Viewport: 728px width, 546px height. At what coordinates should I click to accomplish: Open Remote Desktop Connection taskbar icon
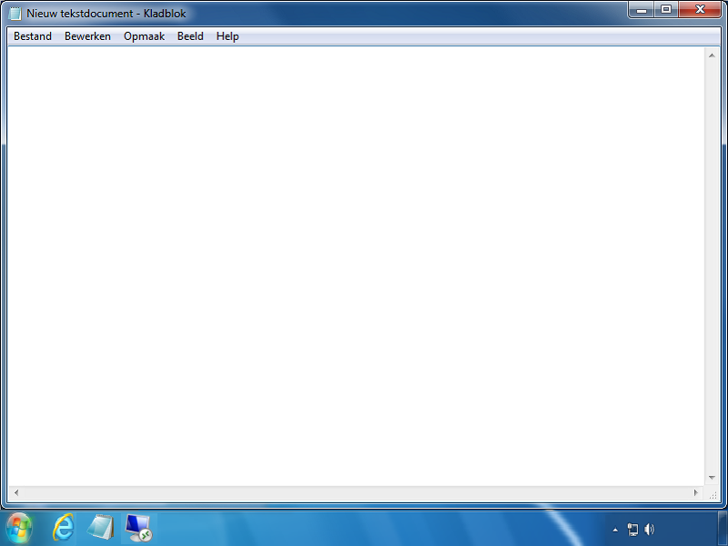[138, 528]
